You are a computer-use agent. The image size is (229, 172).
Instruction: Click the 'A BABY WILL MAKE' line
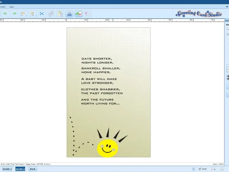point(99,79)
